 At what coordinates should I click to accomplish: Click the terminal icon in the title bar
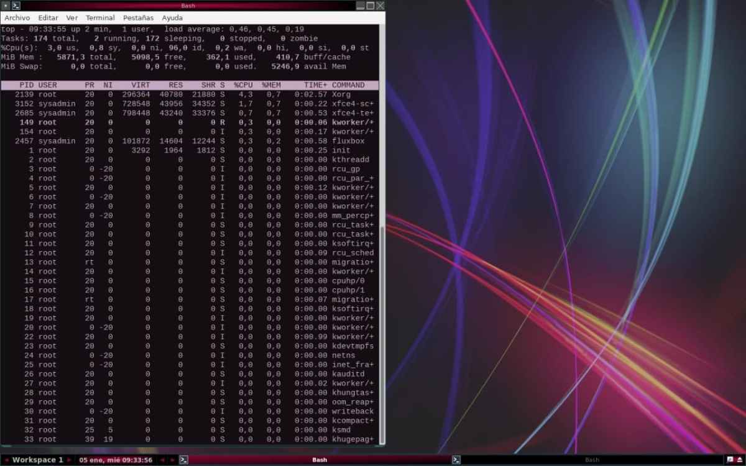(16, 6)
